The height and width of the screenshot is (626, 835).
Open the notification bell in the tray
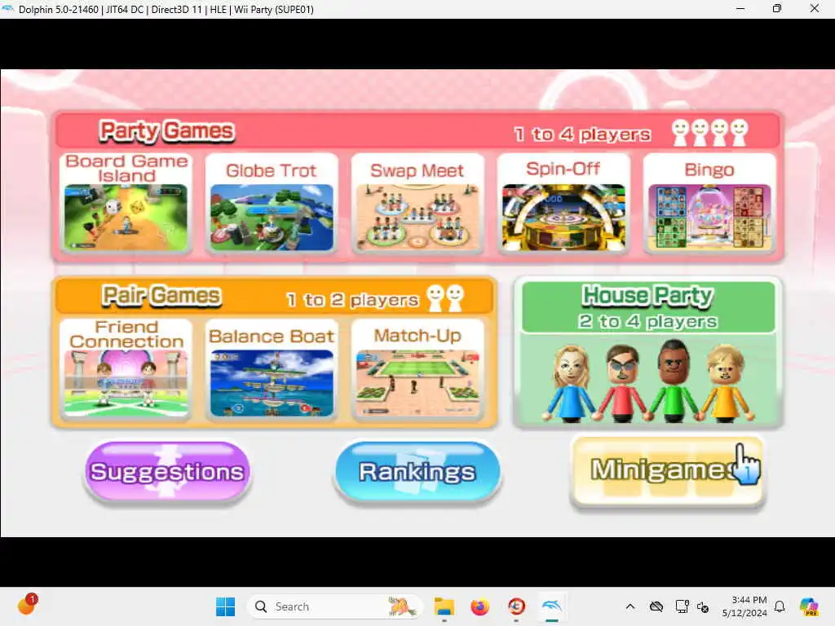click(780, 606)
